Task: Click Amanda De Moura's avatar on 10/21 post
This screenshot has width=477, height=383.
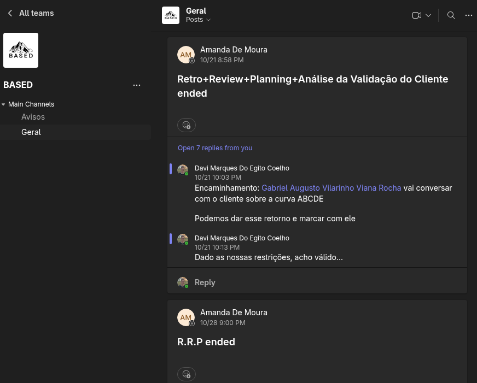Action: click(x=186, y=55)
